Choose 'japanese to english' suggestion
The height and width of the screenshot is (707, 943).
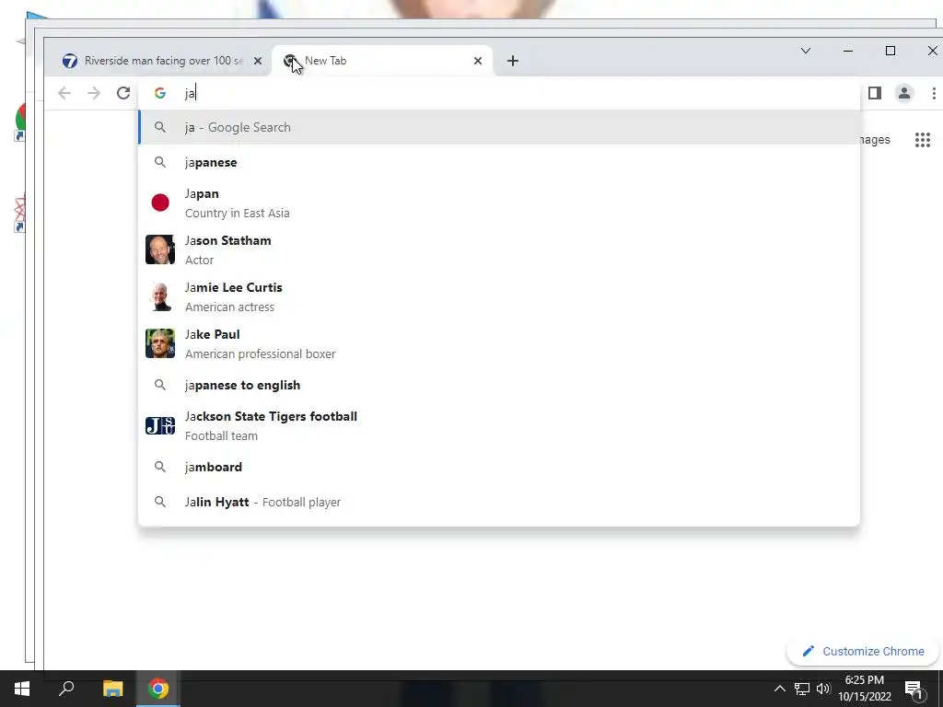click(x=499, y=385)
